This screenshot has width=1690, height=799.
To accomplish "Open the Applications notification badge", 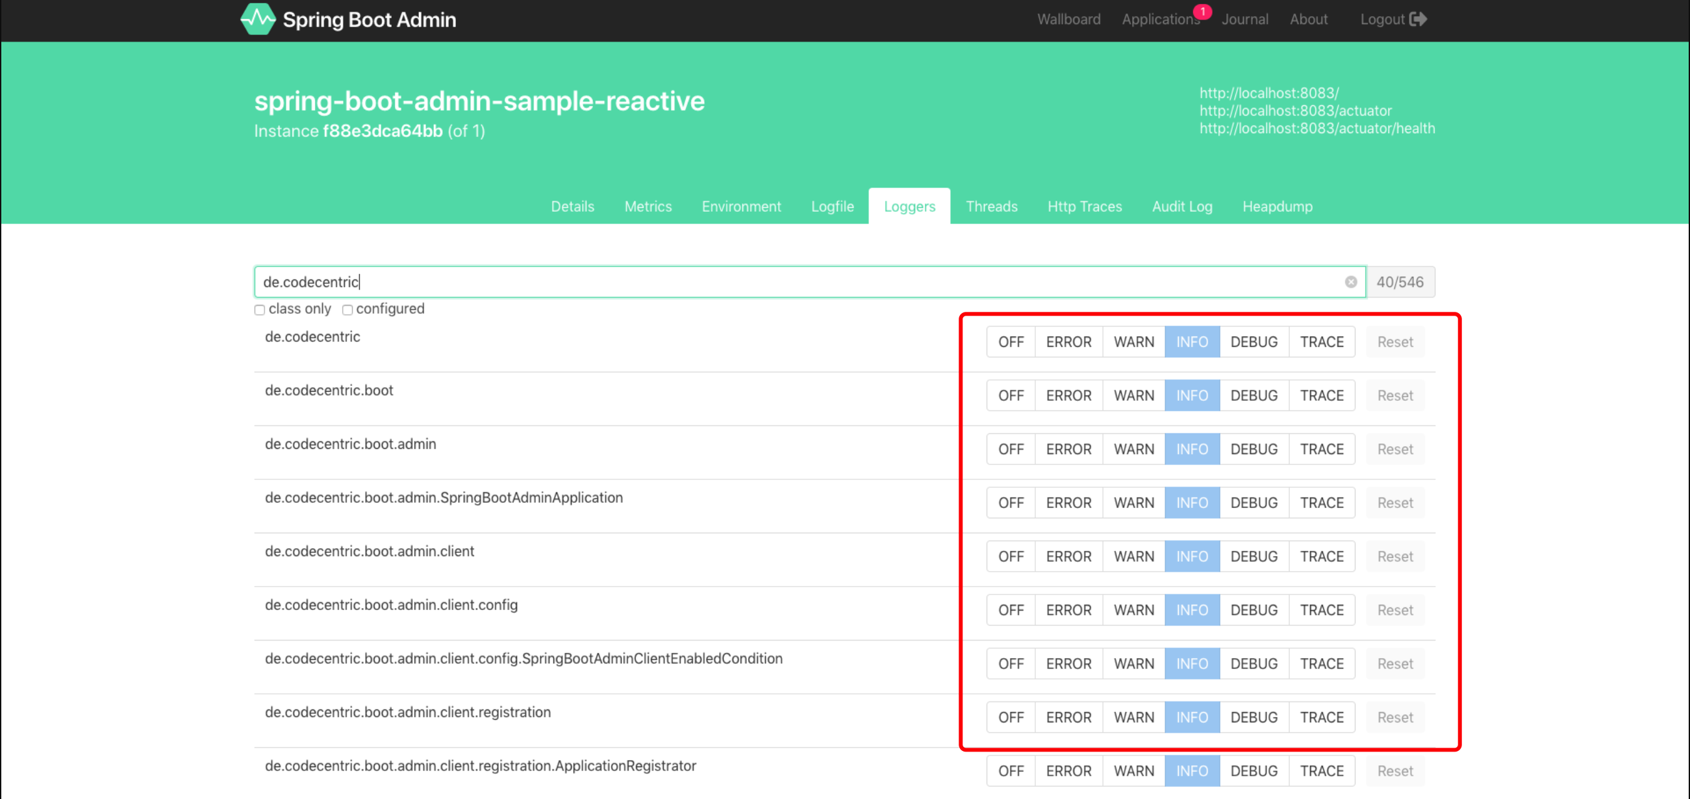I will pos(1202,11).
